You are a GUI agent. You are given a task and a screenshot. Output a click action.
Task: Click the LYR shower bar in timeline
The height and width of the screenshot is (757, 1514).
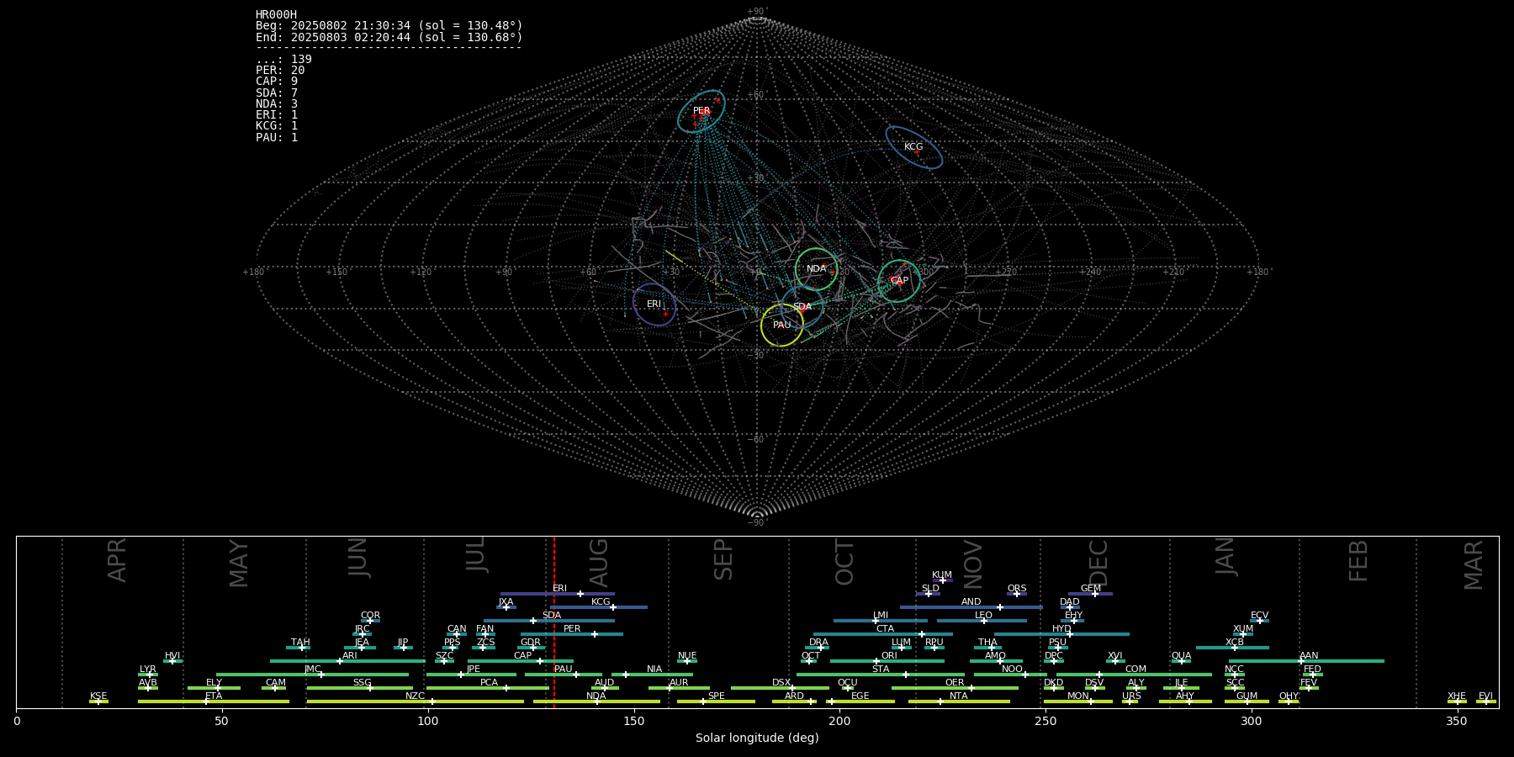(x=148, y=675)
